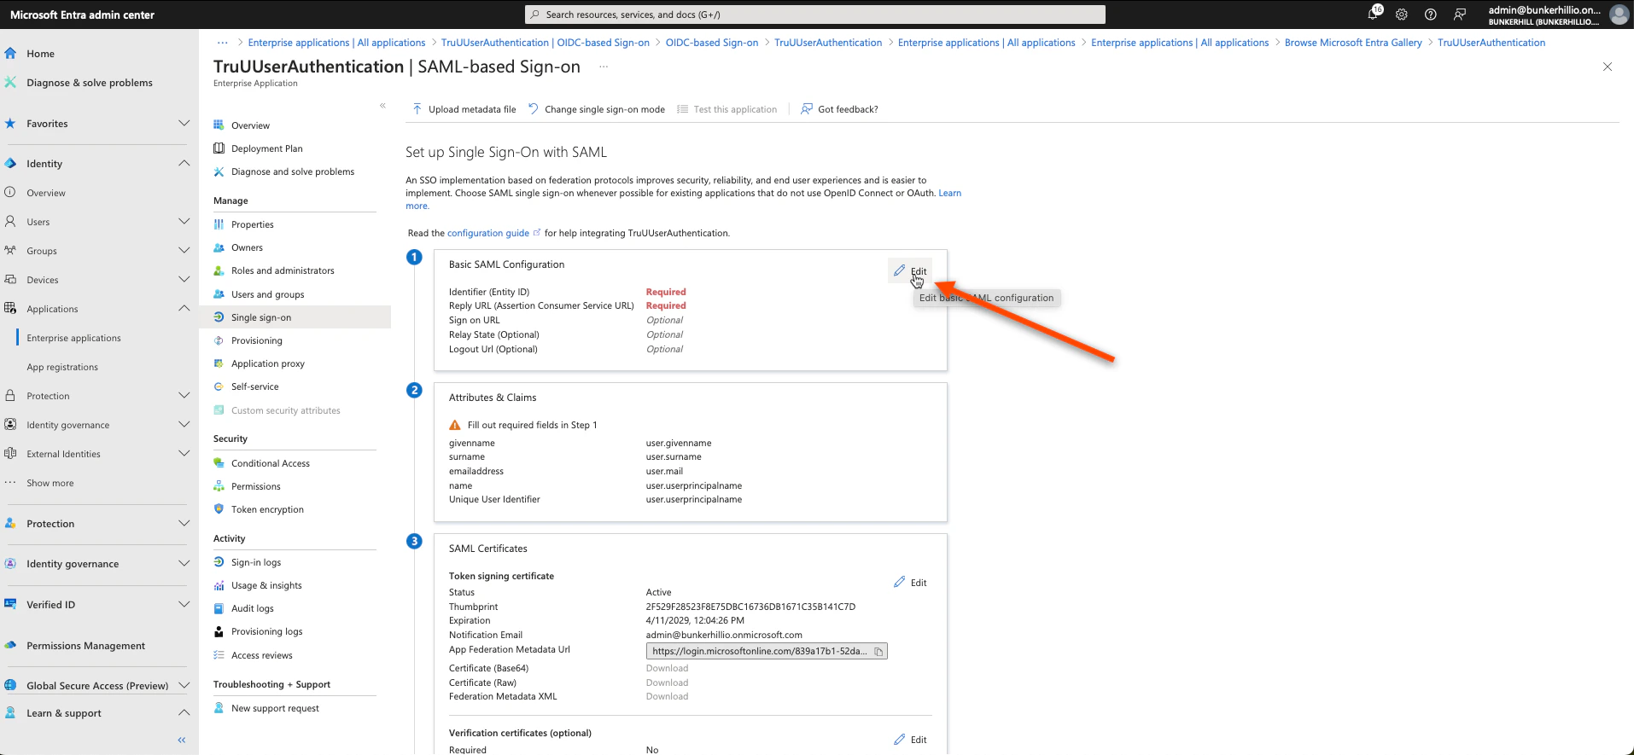Image resolution: width=1634 pixels, height=755 pixels.
Task: Collapse the Identity section
Action: coord(184,164)
